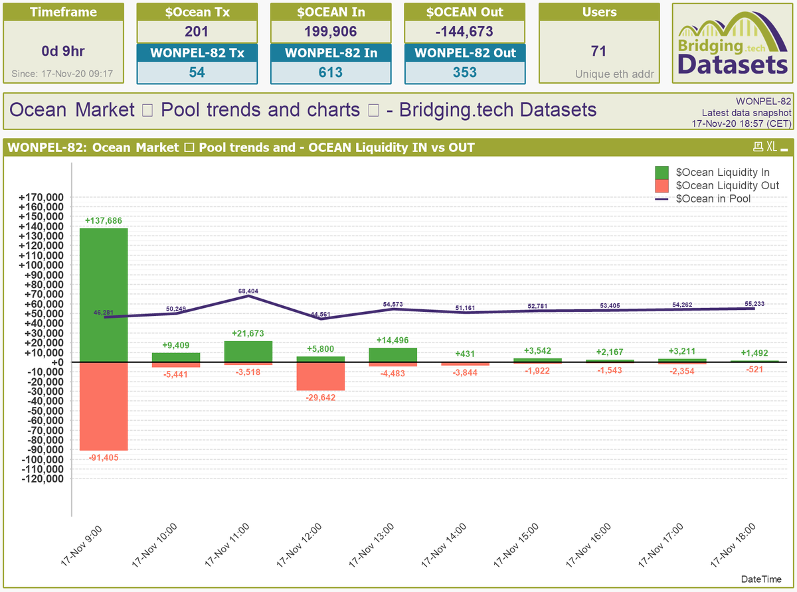Viewport: 797px width, 592px height.
Task: Click the $OCEAN Out tile header
Action: [x=465, y=12]
